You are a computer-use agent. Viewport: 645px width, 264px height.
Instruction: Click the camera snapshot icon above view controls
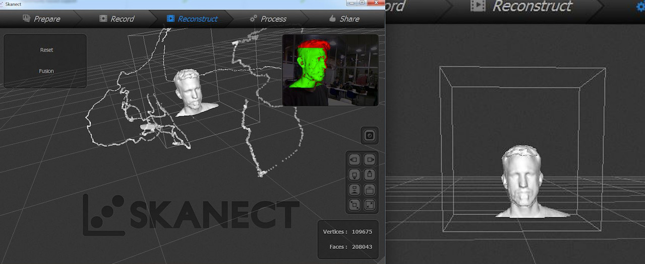[369, 135]
